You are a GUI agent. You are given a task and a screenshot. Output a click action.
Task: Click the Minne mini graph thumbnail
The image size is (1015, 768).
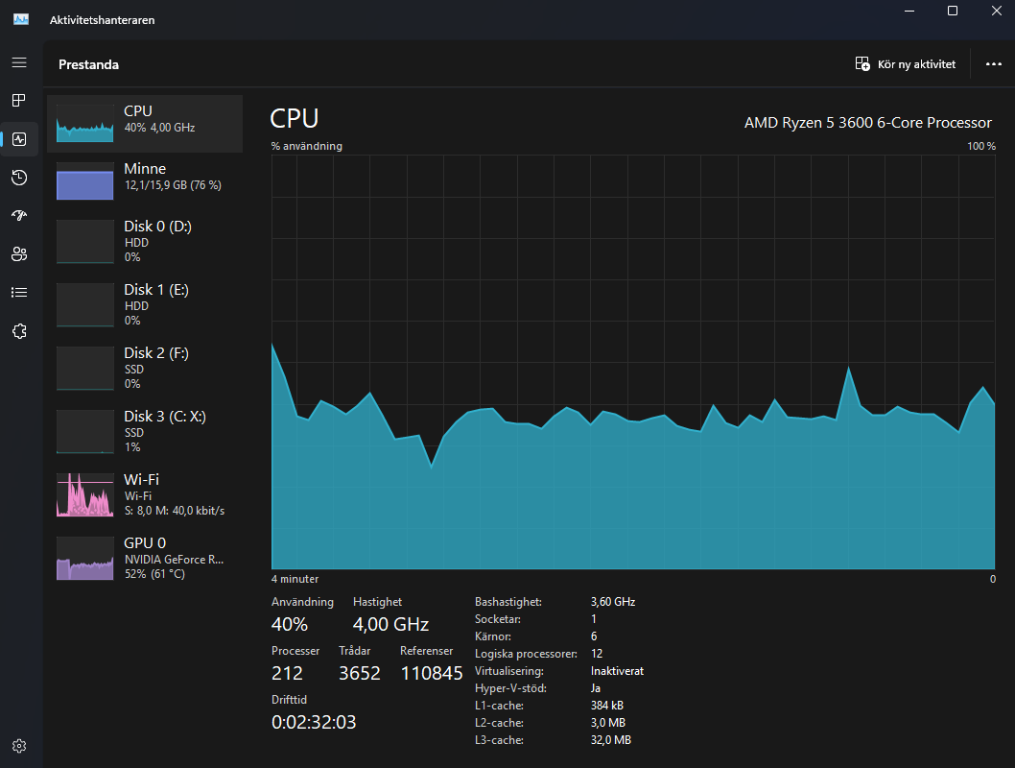pos(84,180)
